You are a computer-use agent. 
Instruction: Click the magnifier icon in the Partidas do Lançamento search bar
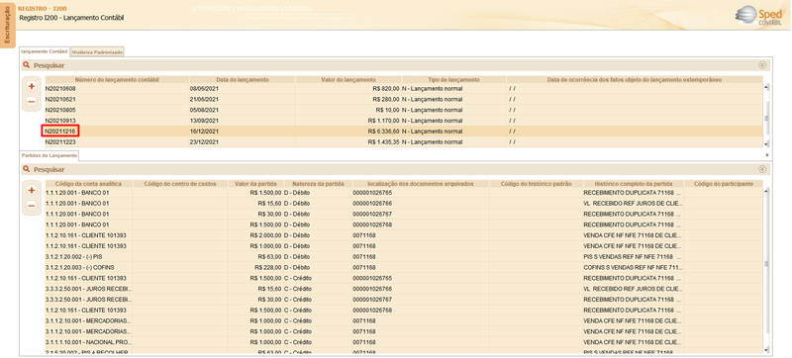coord(27,169)
